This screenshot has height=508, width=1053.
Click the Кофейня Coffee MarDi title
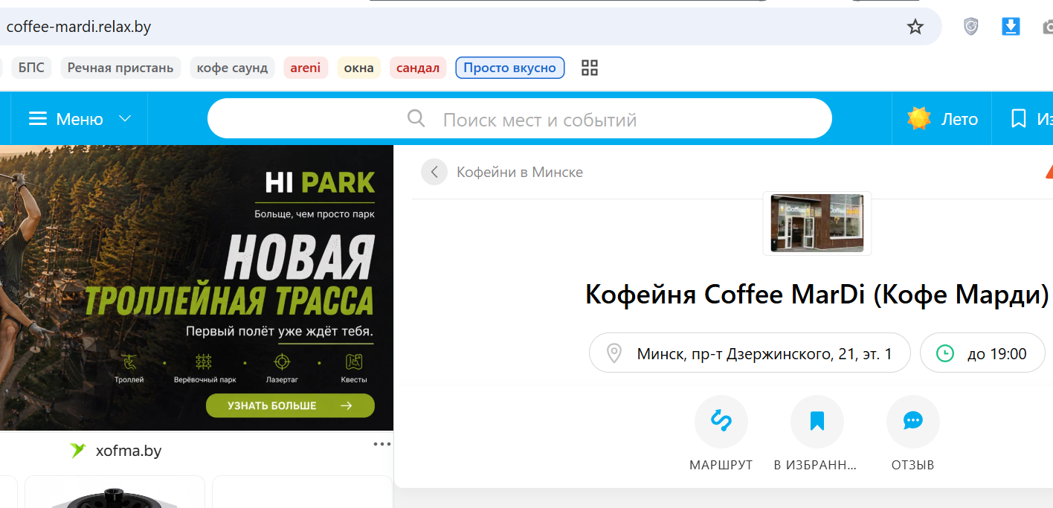point(817,295)
